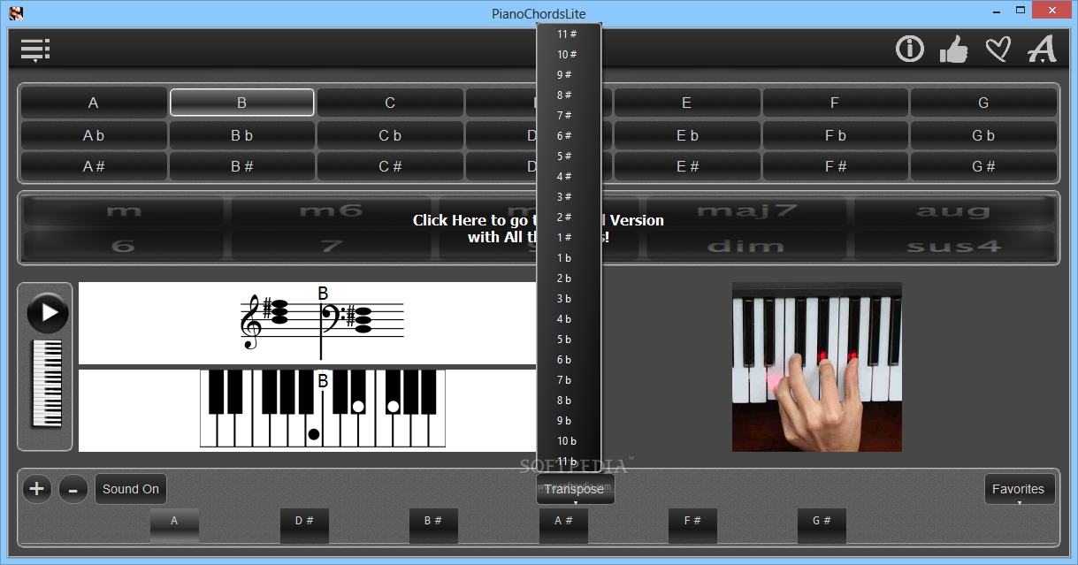Play the chord with the play button
This screenshot has width=1078, height=565.
tap(48, 312)
